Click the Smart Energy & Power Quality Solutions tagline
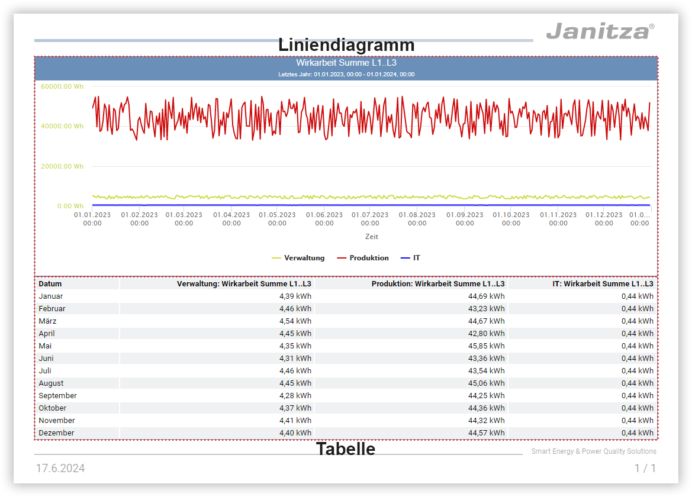Screen dimensions: 692x497 (594, 451)
